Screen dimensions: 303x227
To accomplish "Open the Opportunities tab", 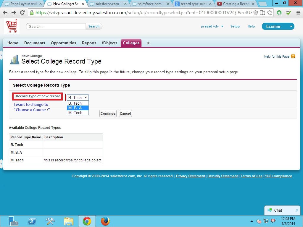I will (63, 43).
